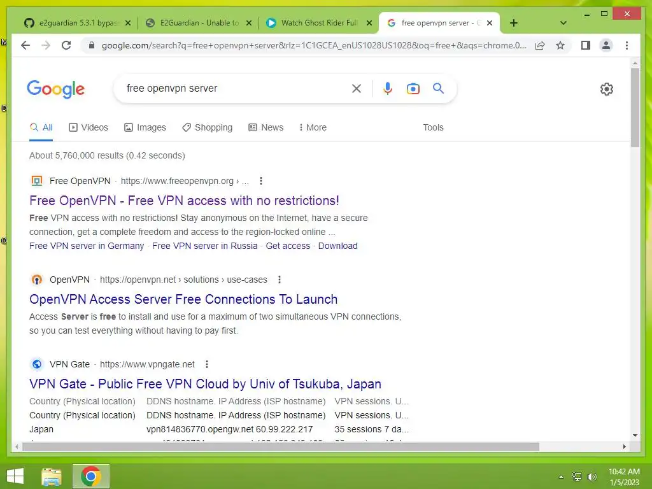The height and width of the screenshot is (489, 652).
Task: Open more options for Free OpenVPN result
Action: click(260, 181)
